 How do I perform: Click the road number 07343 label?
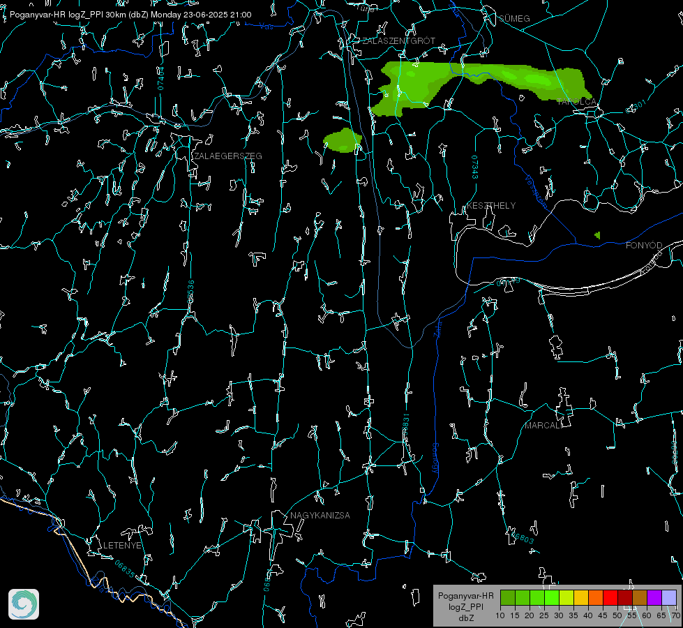click(474, 167)
